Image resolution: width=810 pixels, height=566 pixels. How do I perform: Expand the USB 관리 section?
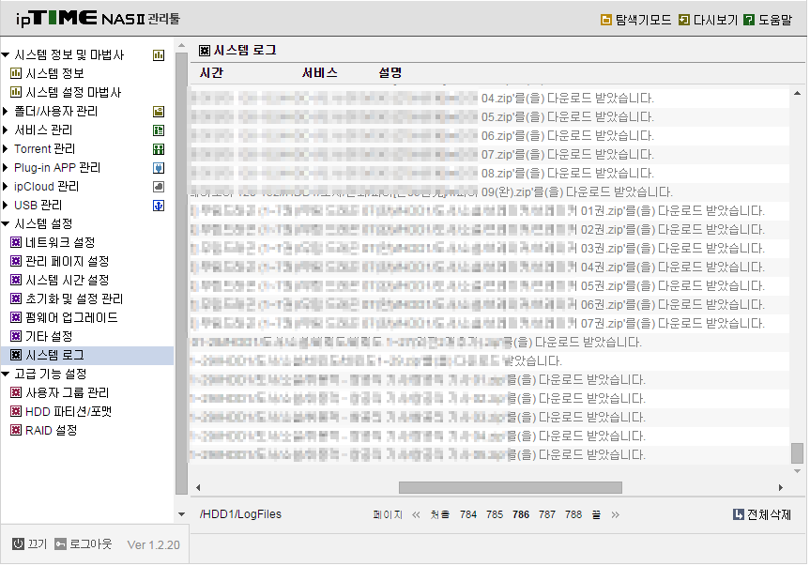click(6, 205)
